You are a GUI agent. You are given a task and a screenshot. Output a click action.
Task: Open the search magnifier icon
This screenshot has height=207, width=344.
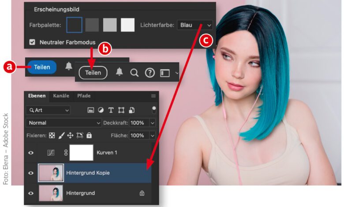coord(134,73)
